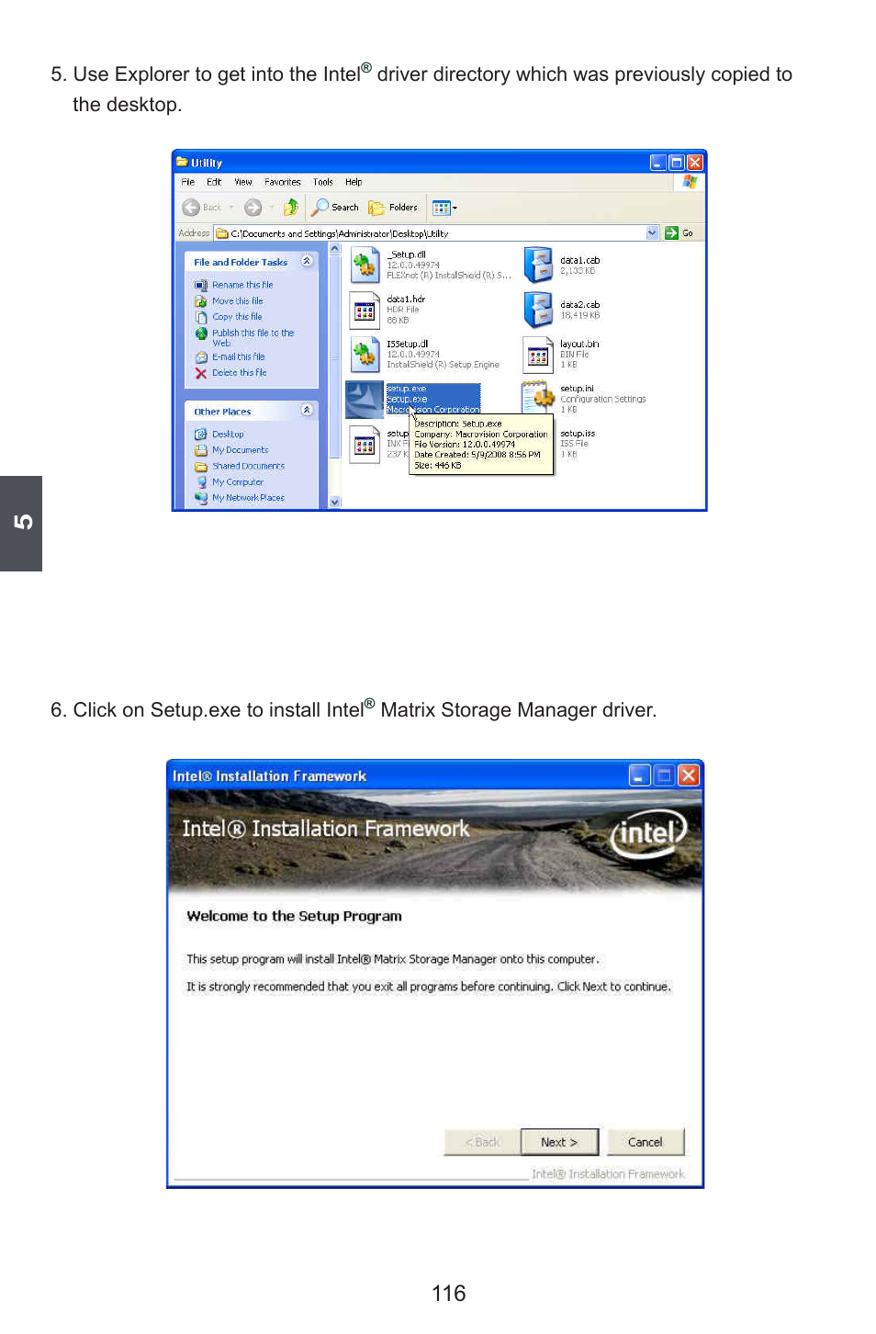The image size is (876, 1334).
Task: Expand the address bar dropdown arrow
Action: pos(652,233)
